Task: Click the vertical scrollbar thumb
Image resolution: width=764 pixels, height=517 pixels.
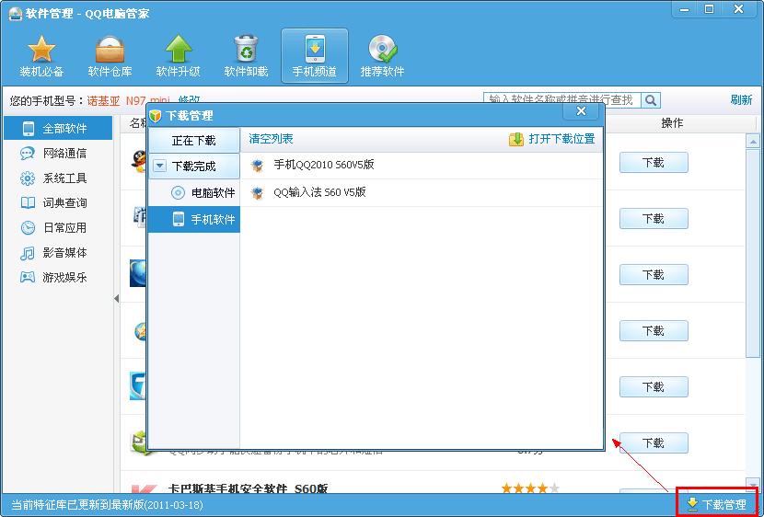Action: pos(753,253)
